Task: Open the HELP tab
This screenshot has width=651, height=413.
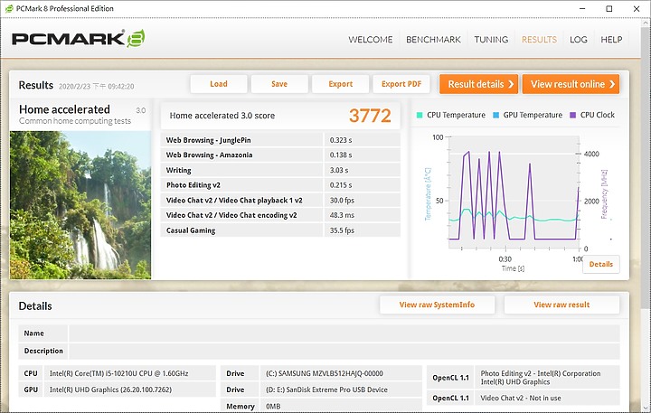Action: click(611, 40)
